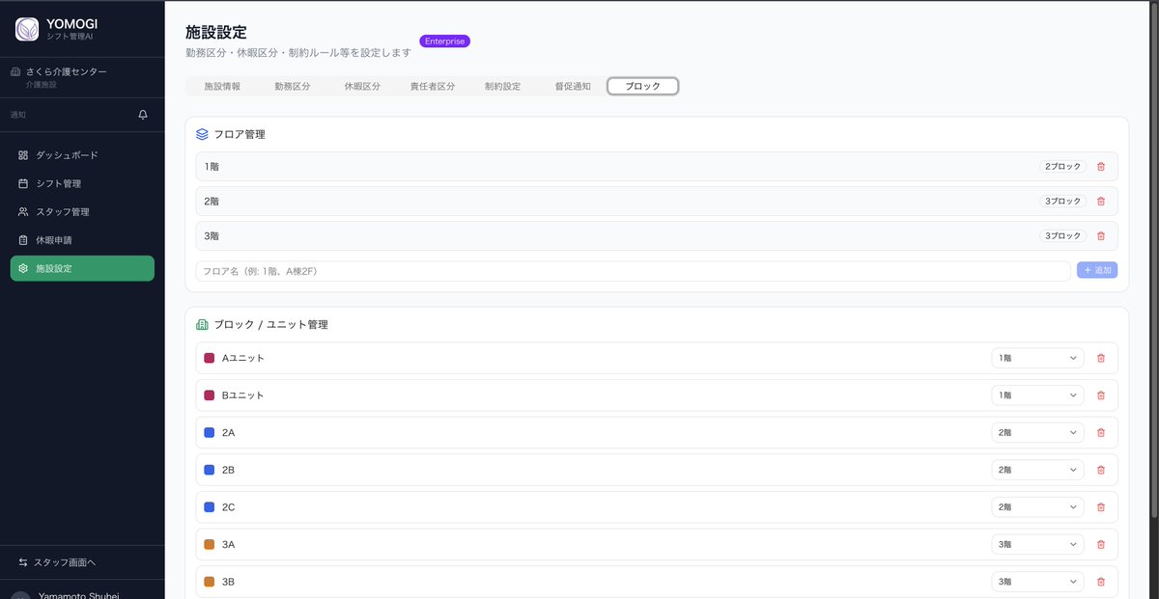This screenshot has height=599, width=1159.
Task: Click the 2ブロック badge on 1階
Action: pos(1062,167)
